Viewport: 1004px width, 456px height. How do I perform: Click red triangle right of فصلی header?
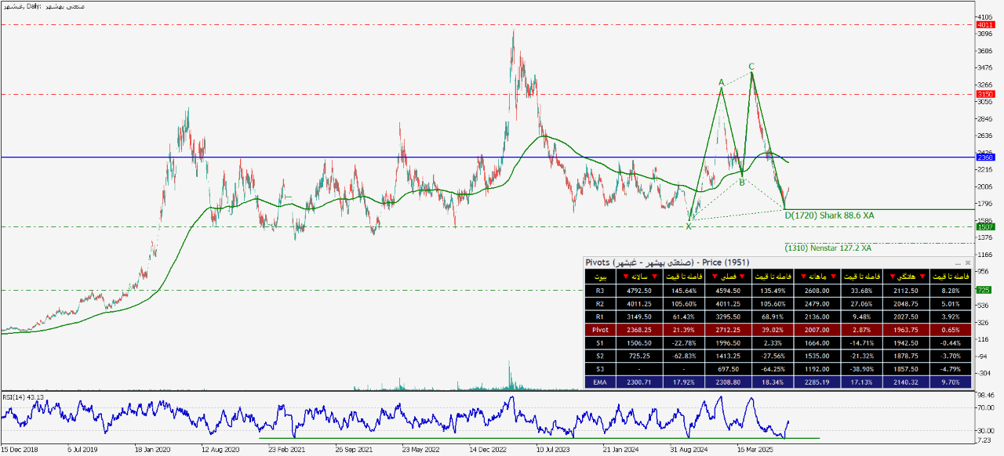(742, 277)
